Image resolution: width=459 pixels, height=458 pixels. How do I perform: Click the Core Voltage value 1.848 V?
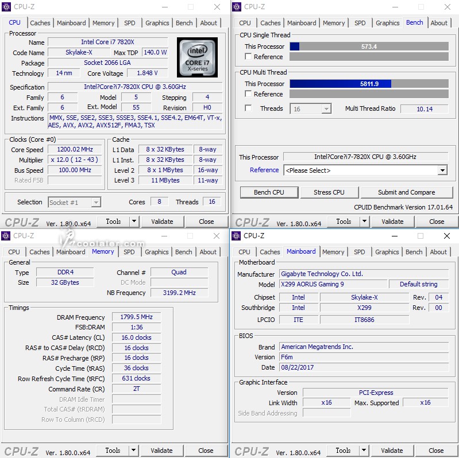pyautogui.click(x=148, y=73)
